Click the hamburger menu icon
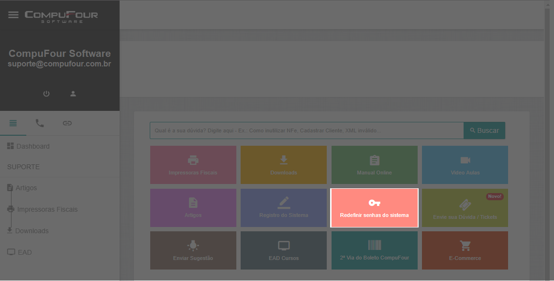554x281 pixels. [13, 15]
